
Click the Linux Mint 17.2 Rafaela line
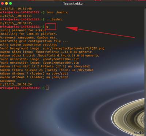tap(45, 66)
